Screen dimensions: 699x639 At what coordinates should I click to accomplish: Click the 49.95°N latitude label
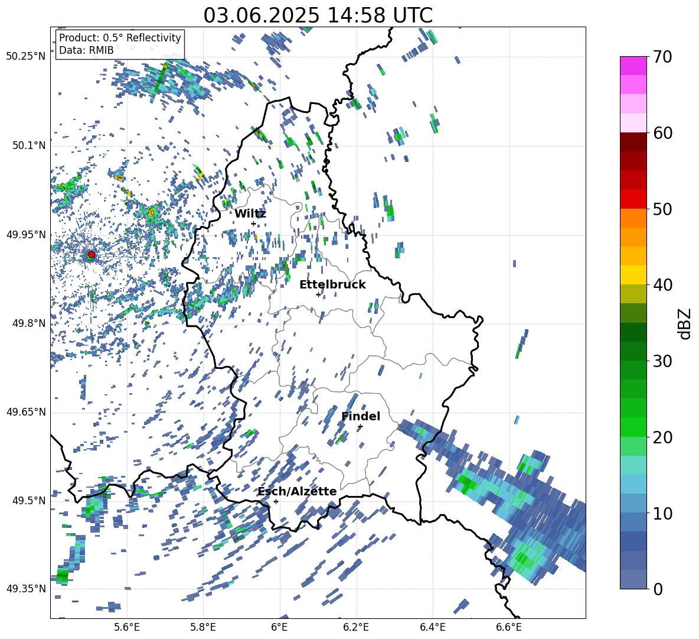(x=26, y=235)
